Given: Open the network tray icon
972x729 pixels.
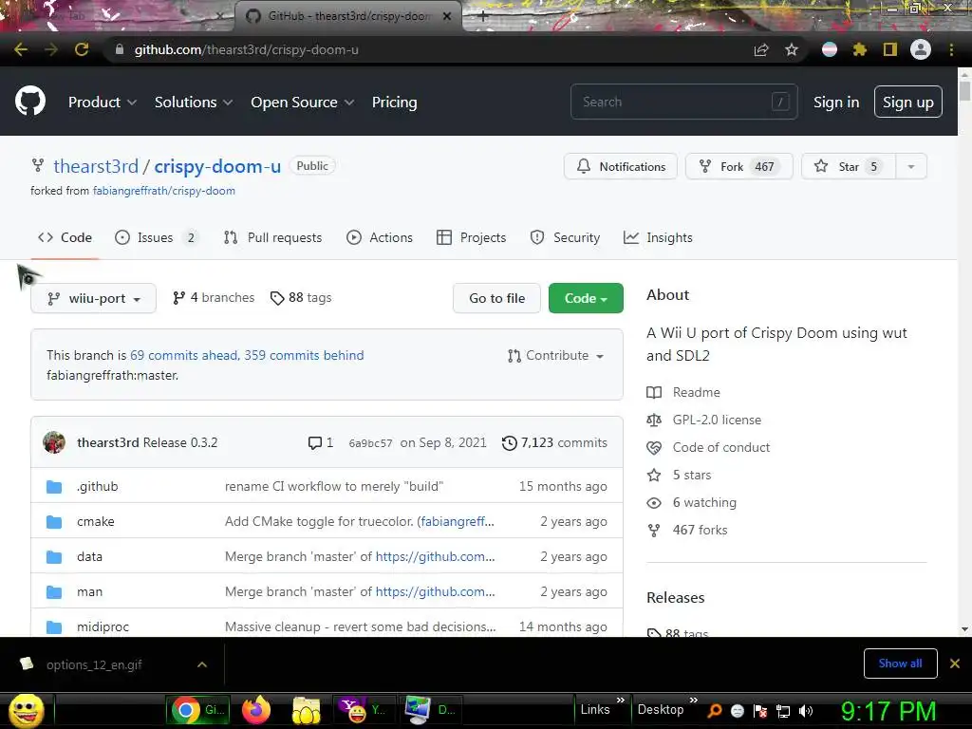Looking at the screenshot, I should (783, 711).
